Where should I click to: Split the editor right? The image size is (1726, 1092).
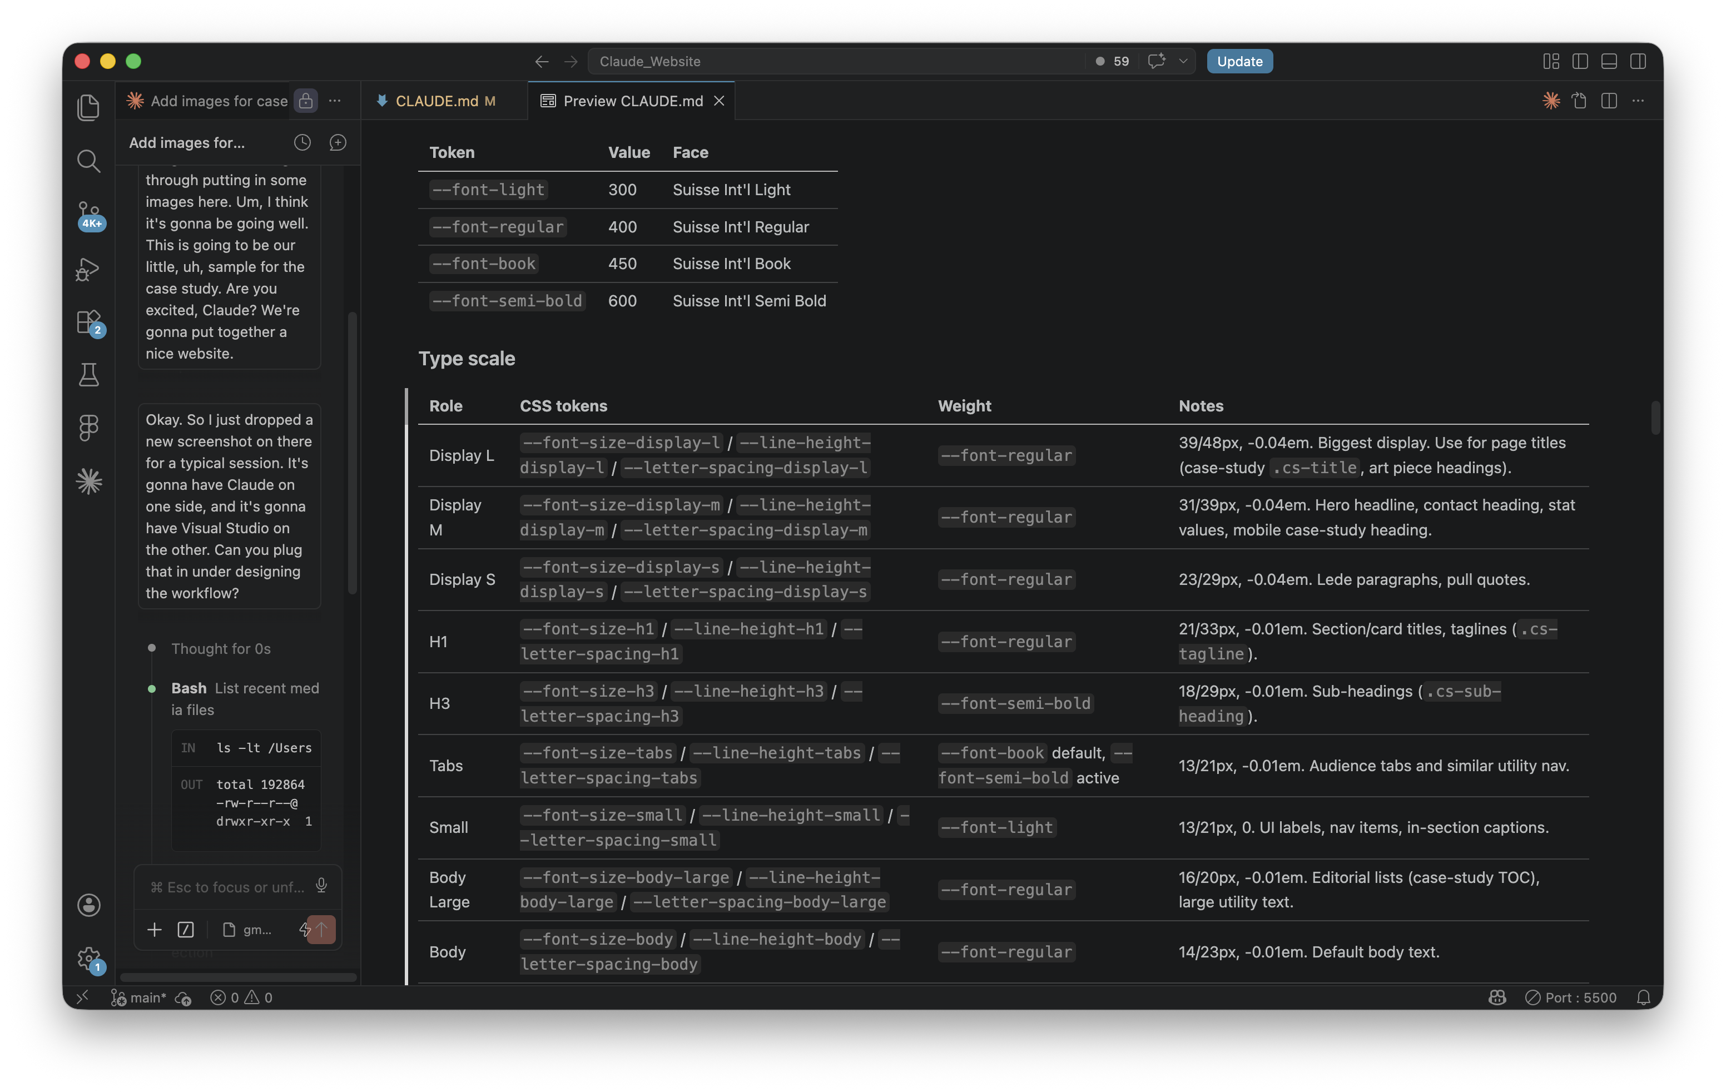click(x=1609, y=101)
